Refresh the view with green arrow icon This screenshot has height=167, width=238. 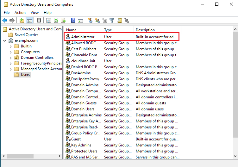[x=56, y=20]
